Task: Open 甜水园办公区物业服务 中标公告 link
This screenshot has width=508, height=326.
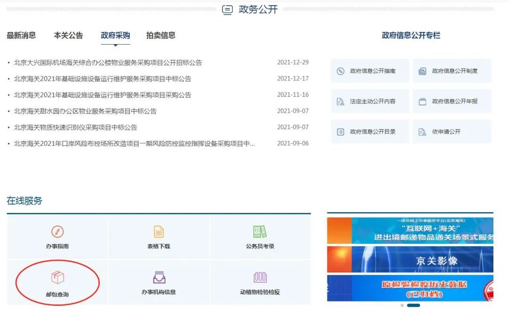Action: click(x=85, y=111)
